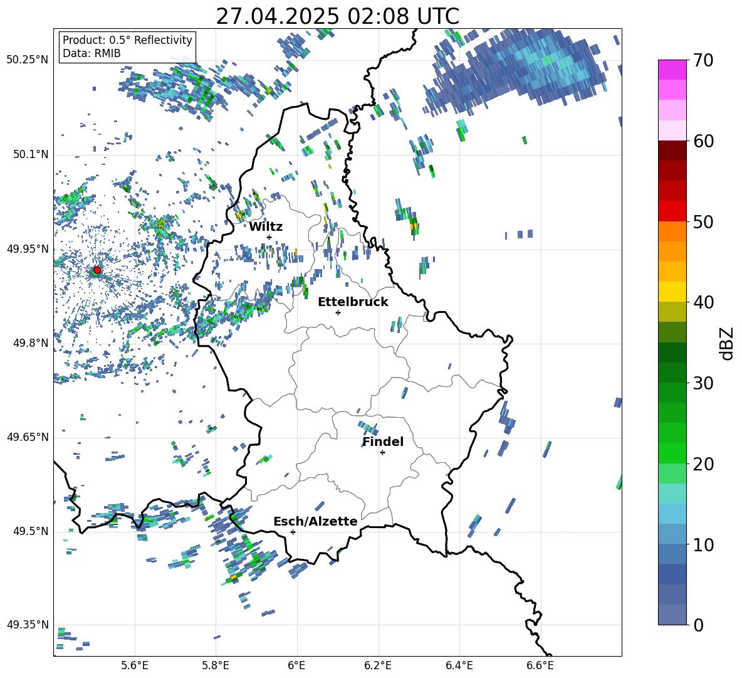Click the Ettelbruck city label
The height and width of the screenshot is (678, 742).
click(353, 302)
